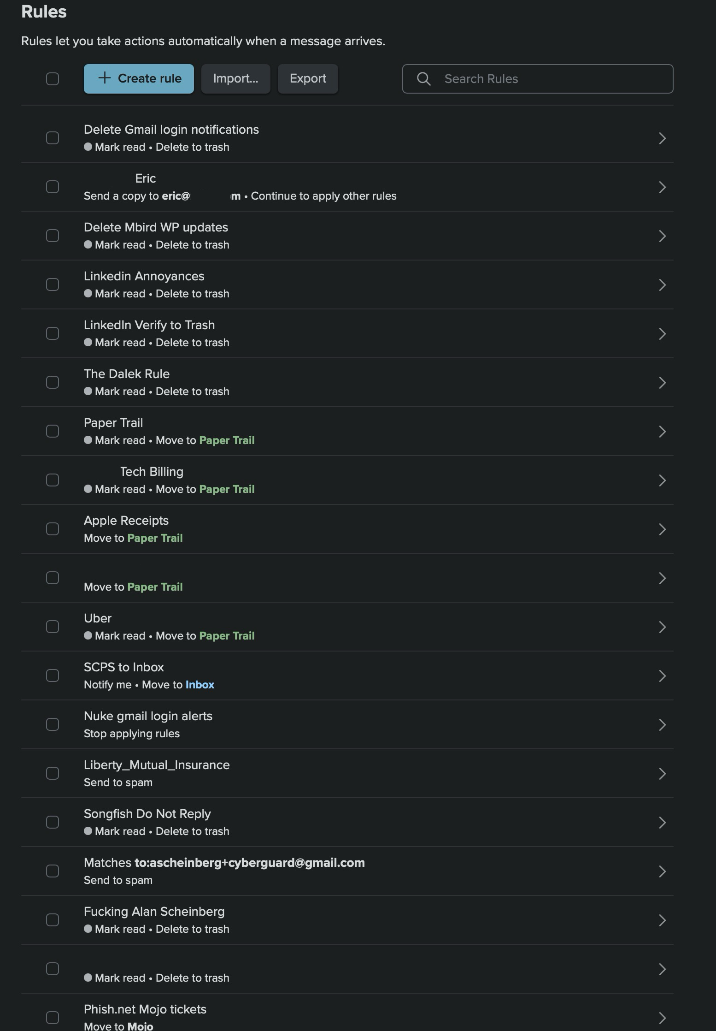Open chevron arrow for The Dalek Rule
The width and height of the screenshot is (716, 1031).
(662, 383)
